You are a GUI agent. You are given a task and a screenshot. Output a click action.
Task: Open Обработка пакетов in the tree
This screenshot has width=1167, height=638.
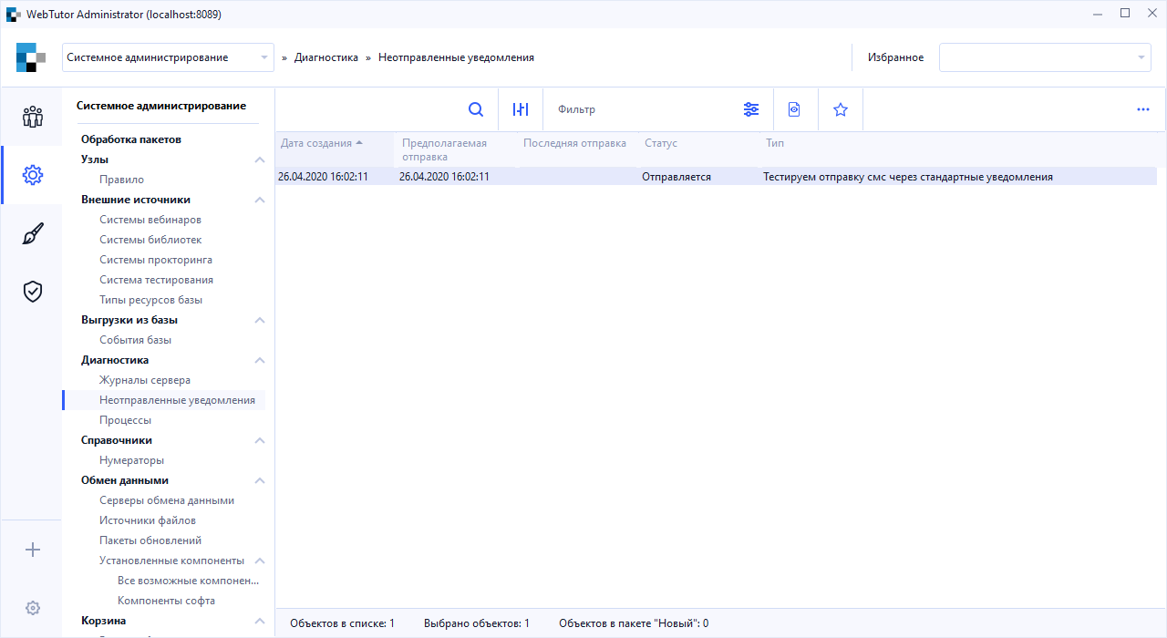pos(131,139)
